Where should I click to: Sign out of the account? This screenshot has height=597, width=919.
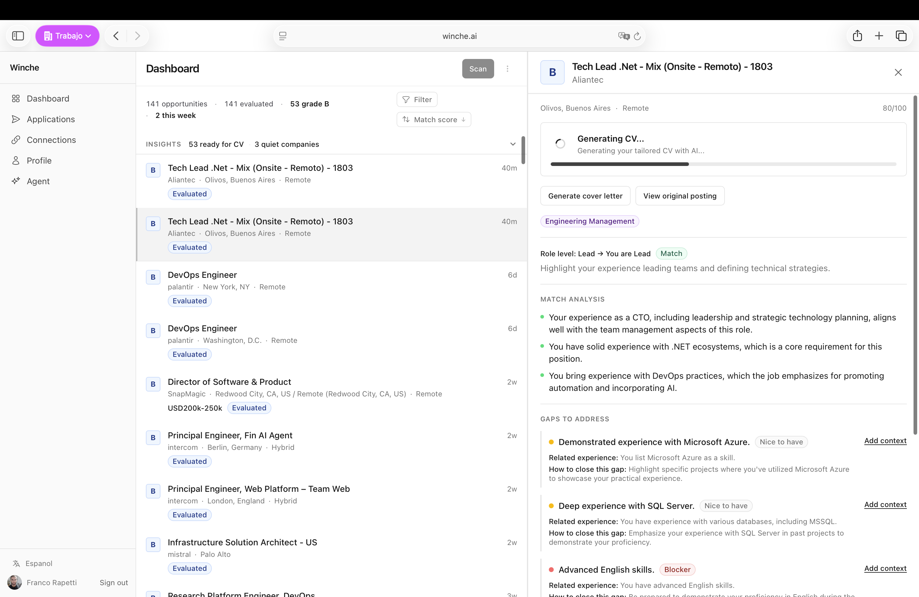(x=114, y=582)
